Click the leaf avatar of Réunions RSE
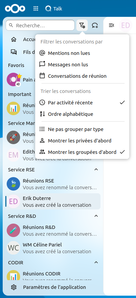This screenshot has height=298, width=136. click(13, 184)
